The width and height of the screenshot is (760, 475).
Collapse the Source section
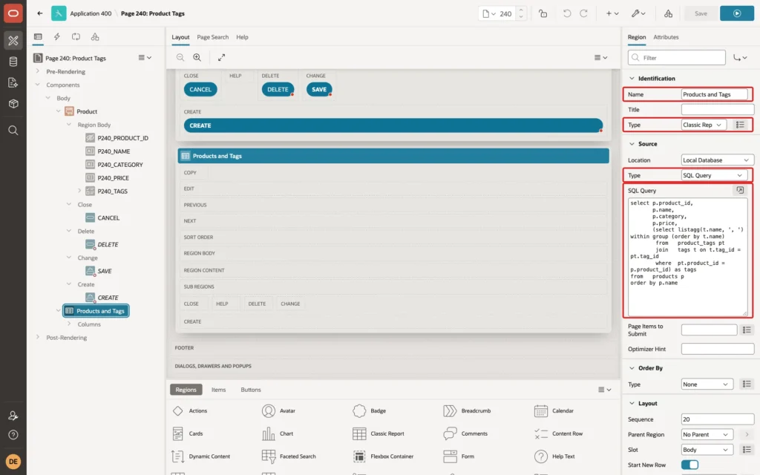632,144
